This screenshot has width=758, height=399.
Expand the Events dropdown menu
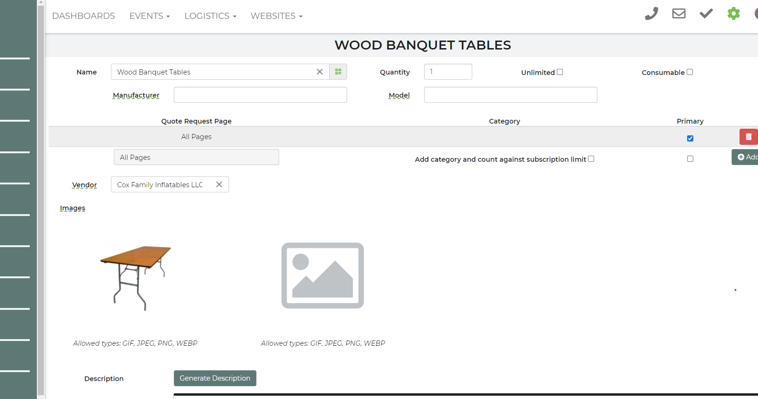(x=149, y=16)
